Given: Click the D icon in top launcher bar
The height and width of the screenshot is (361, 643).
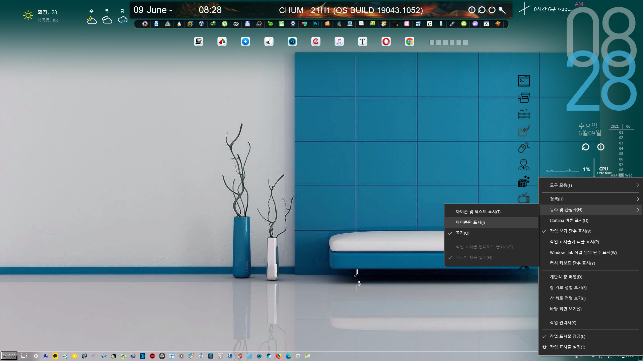Looking at the screenshot, I should tap(430, 24).
